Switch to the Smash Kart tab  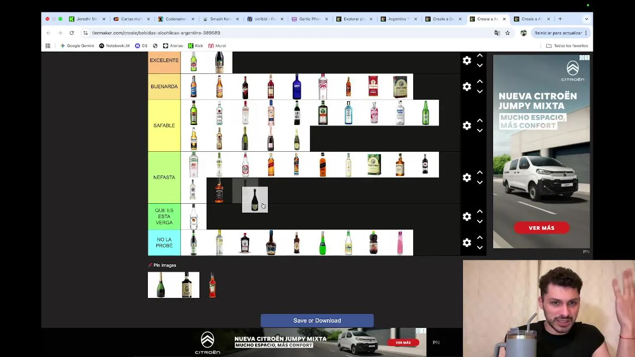220,19
